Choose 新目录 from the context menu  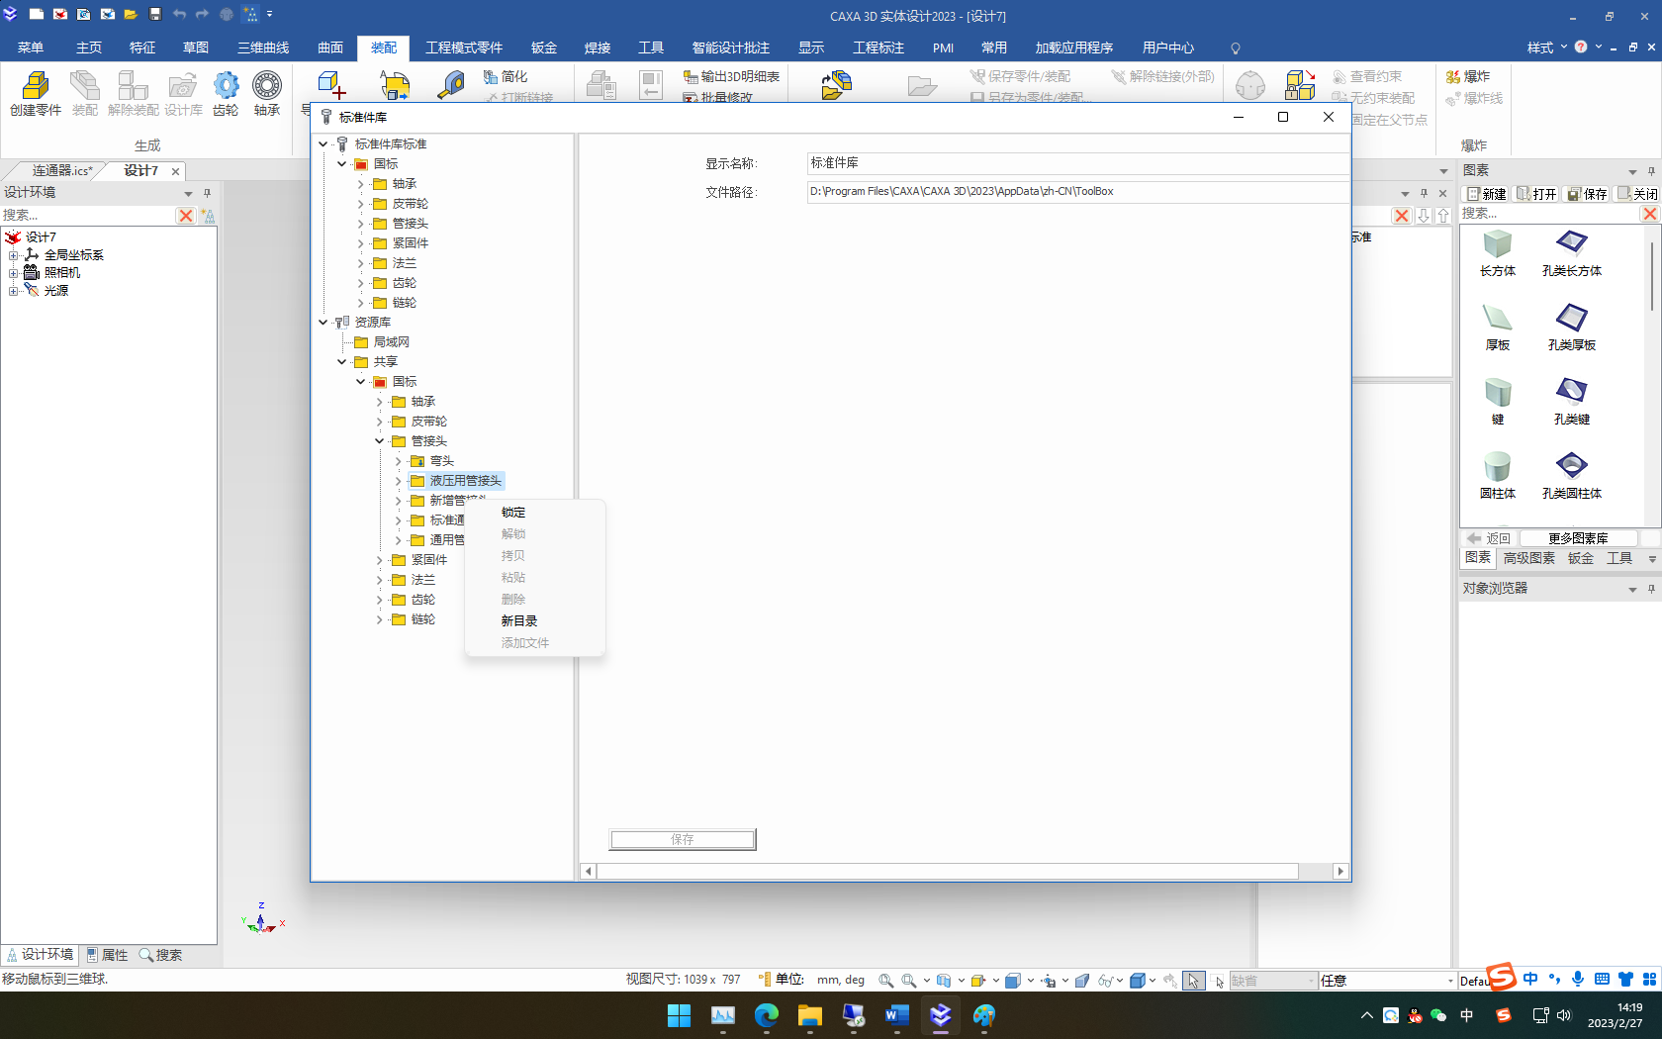[x=519, y=621]
